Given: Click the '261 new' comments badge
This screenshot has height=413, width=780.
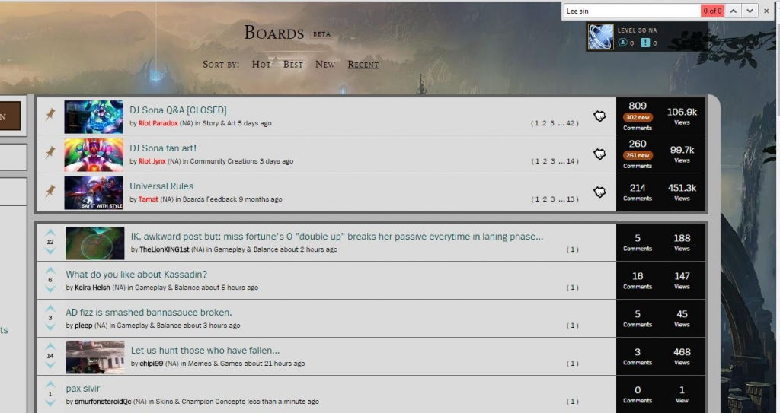Looking at the screenshot, I should click(638, 156).
